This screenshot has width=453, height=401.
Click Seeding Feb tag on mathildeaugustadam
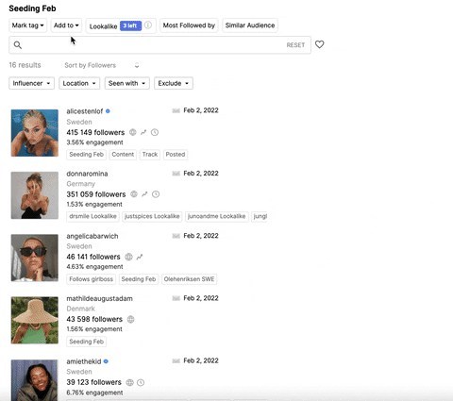click(86, 342)
